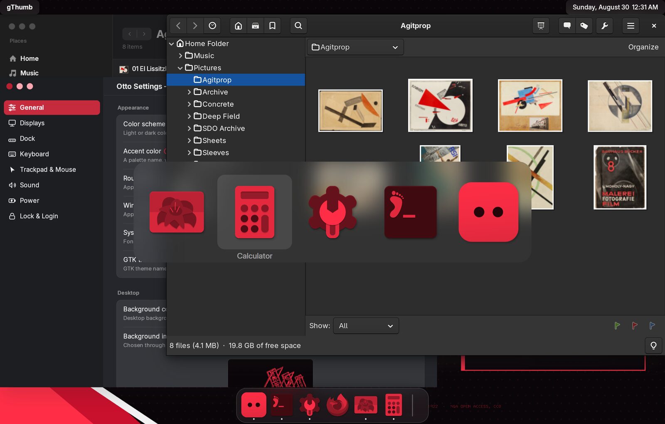665x424 pixels.
Task: Go to the home folder via house icon
Action: click(239, 26)
